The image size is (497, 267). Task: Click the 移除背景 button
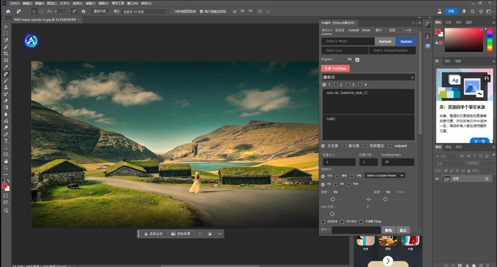[x=181, y=234]
